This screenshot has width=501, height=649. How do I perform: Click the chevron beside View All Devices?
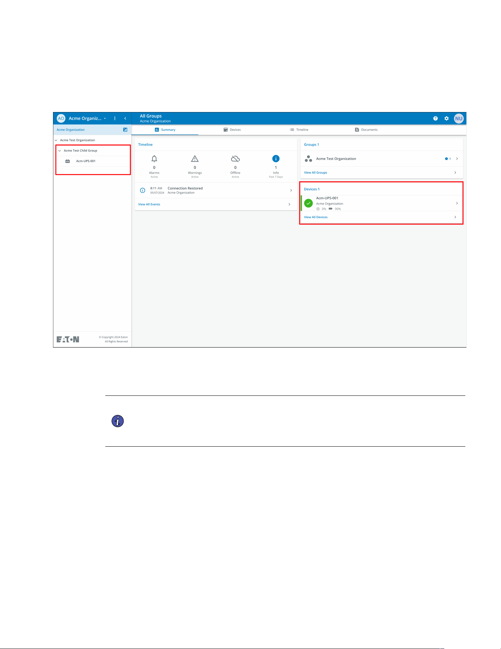455,217
